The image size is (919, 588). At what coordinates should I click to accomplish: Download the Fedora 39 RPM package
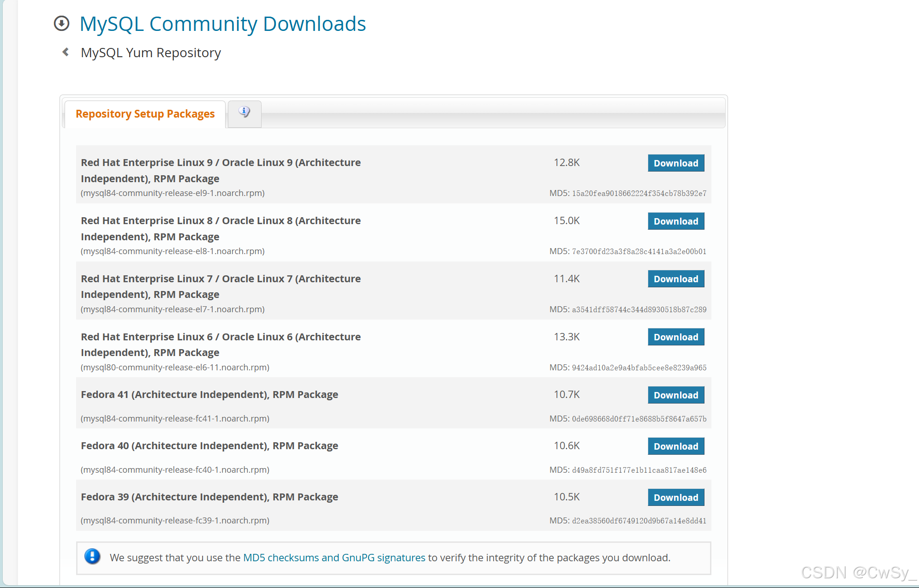675,498
